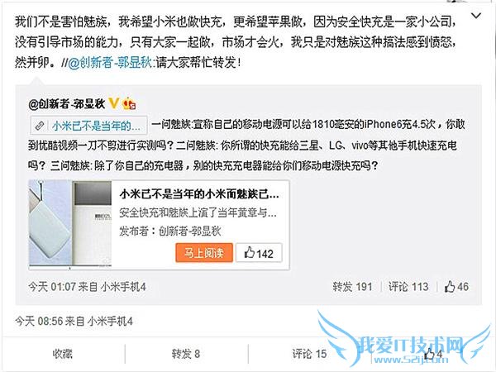Click the 今天 08:56 timestamp link
496x372 pixels.
tap(39, 321)
